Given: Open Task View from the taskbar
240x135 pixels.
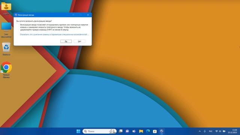Looking at the screenshot, I should click(x=121, y=131).
